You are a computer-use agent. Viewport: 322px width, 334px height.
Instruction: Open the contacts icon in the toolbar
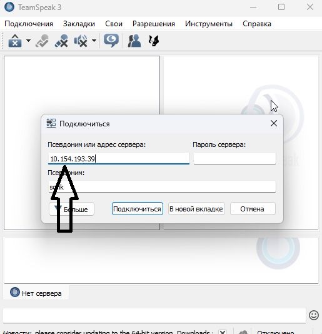[x=134, y=41]
